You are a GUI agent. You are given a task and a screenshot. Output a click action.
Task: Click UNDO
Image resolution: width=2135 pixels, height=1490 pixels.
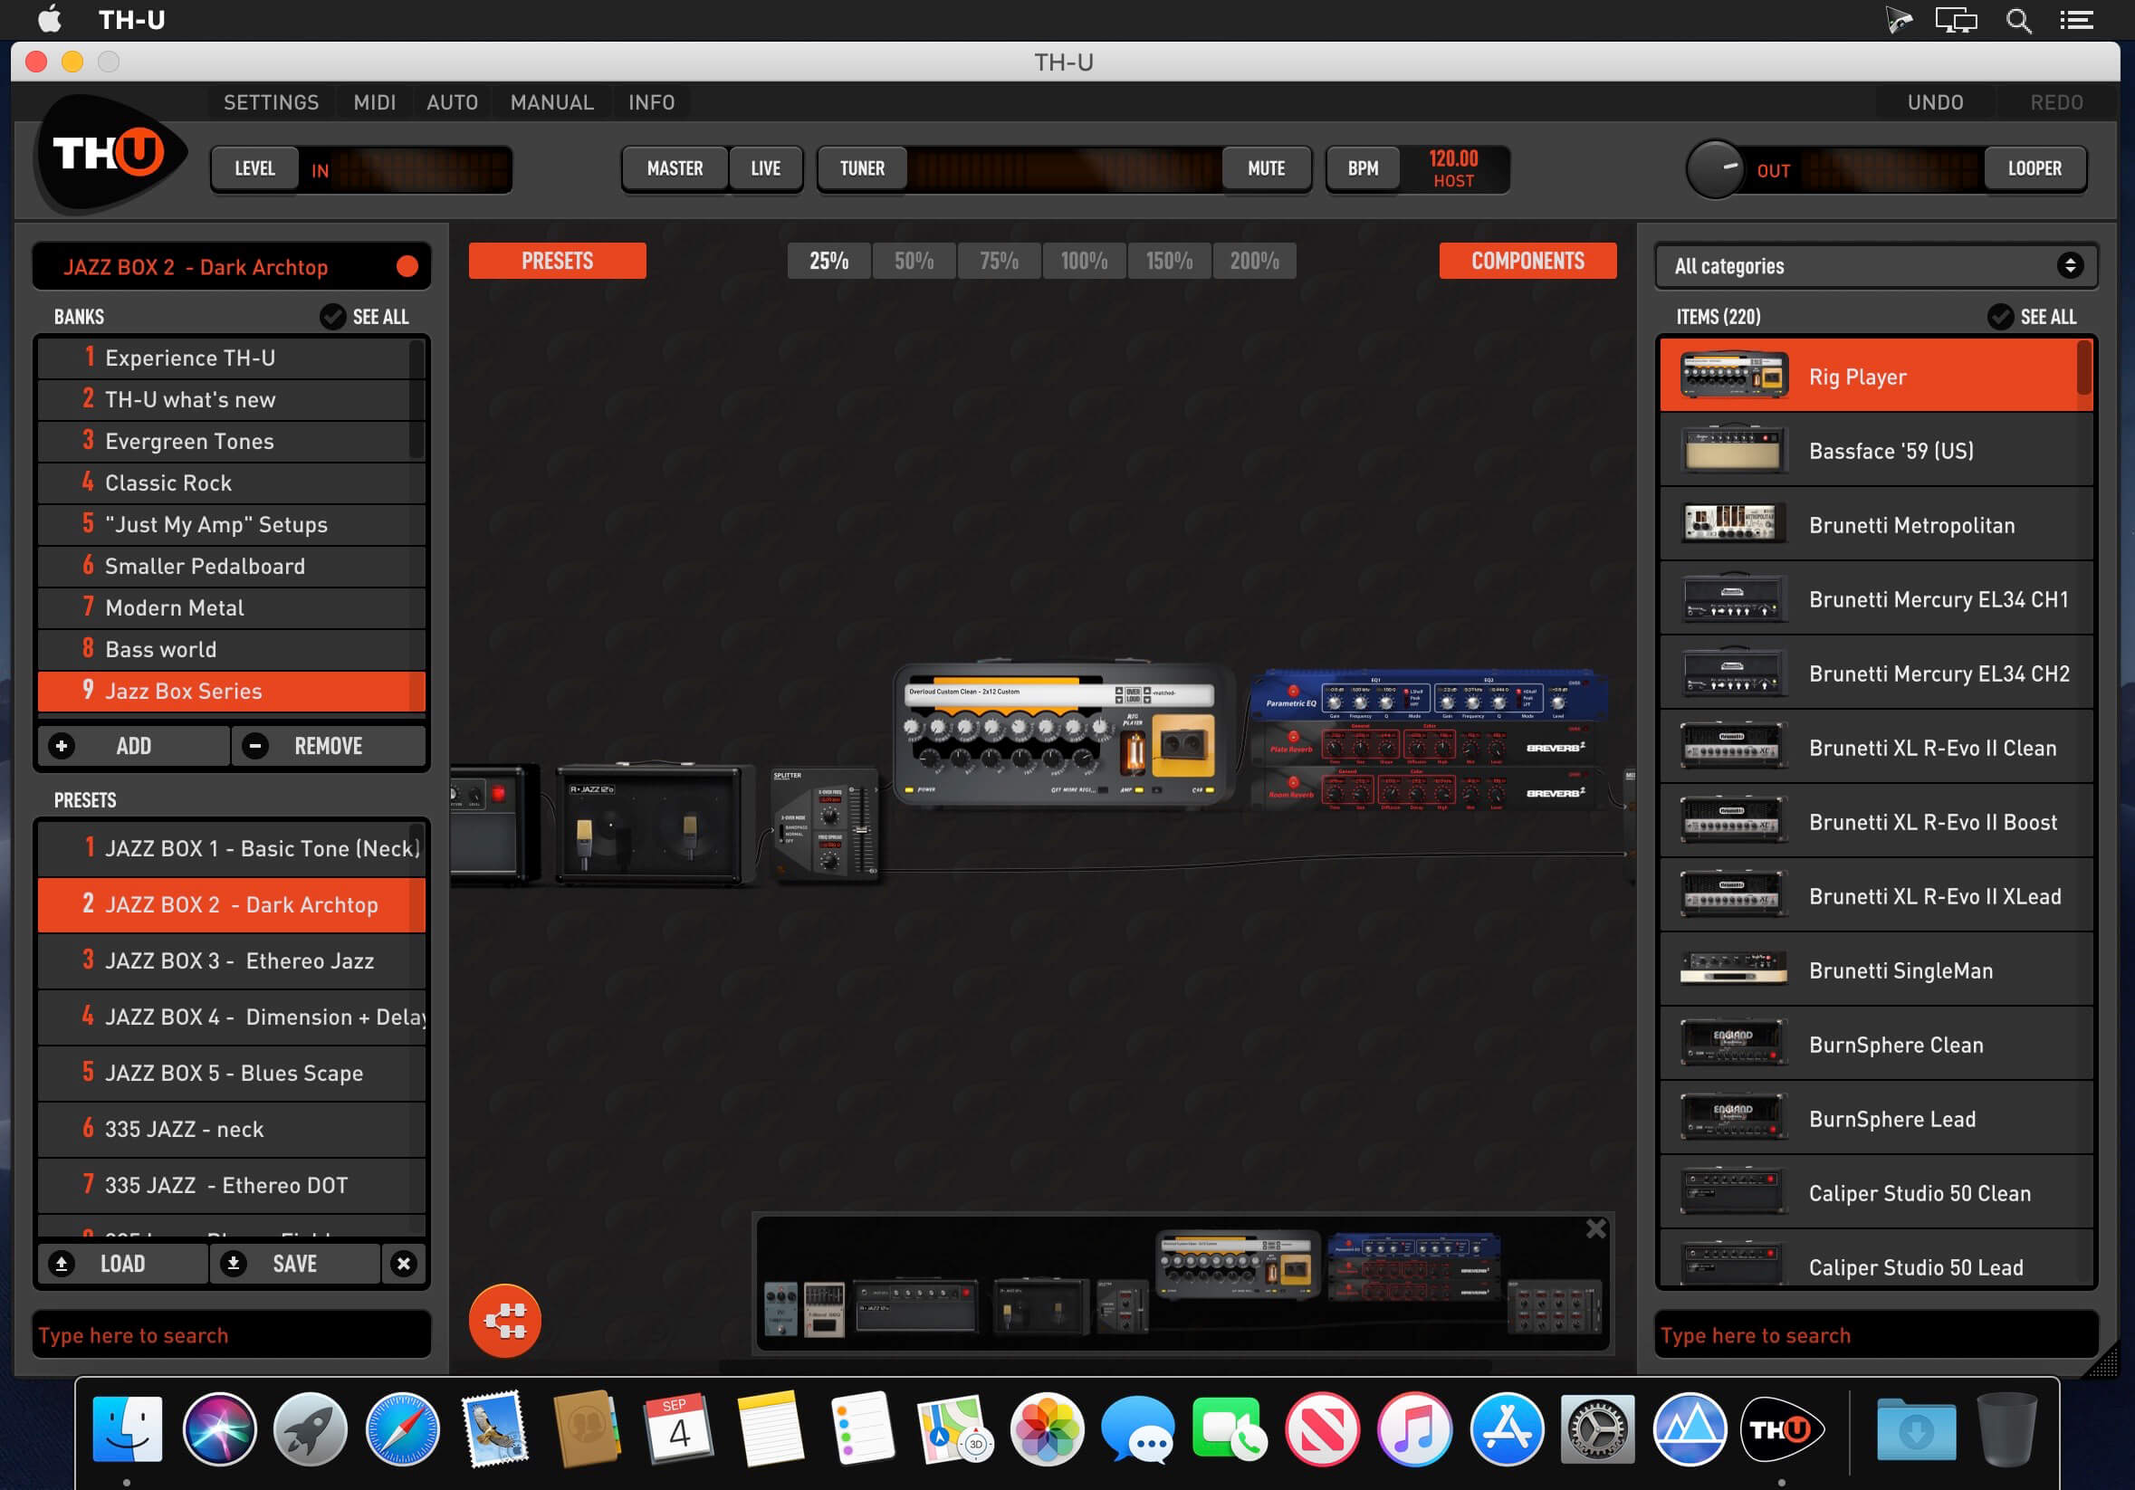pos(1935,102)
